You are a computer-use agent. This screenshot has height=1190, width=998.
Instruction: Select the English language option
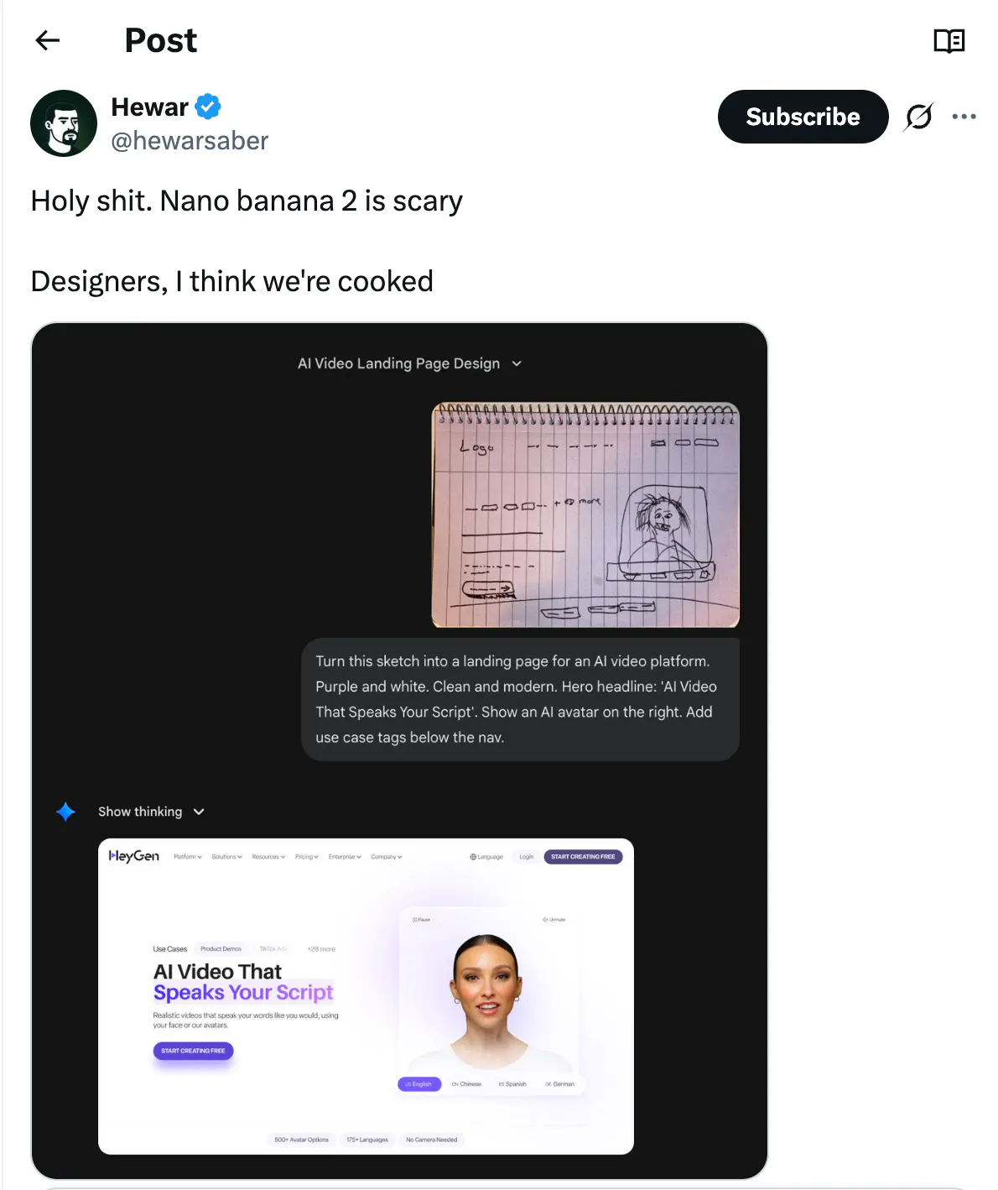tap(418, 1084)
